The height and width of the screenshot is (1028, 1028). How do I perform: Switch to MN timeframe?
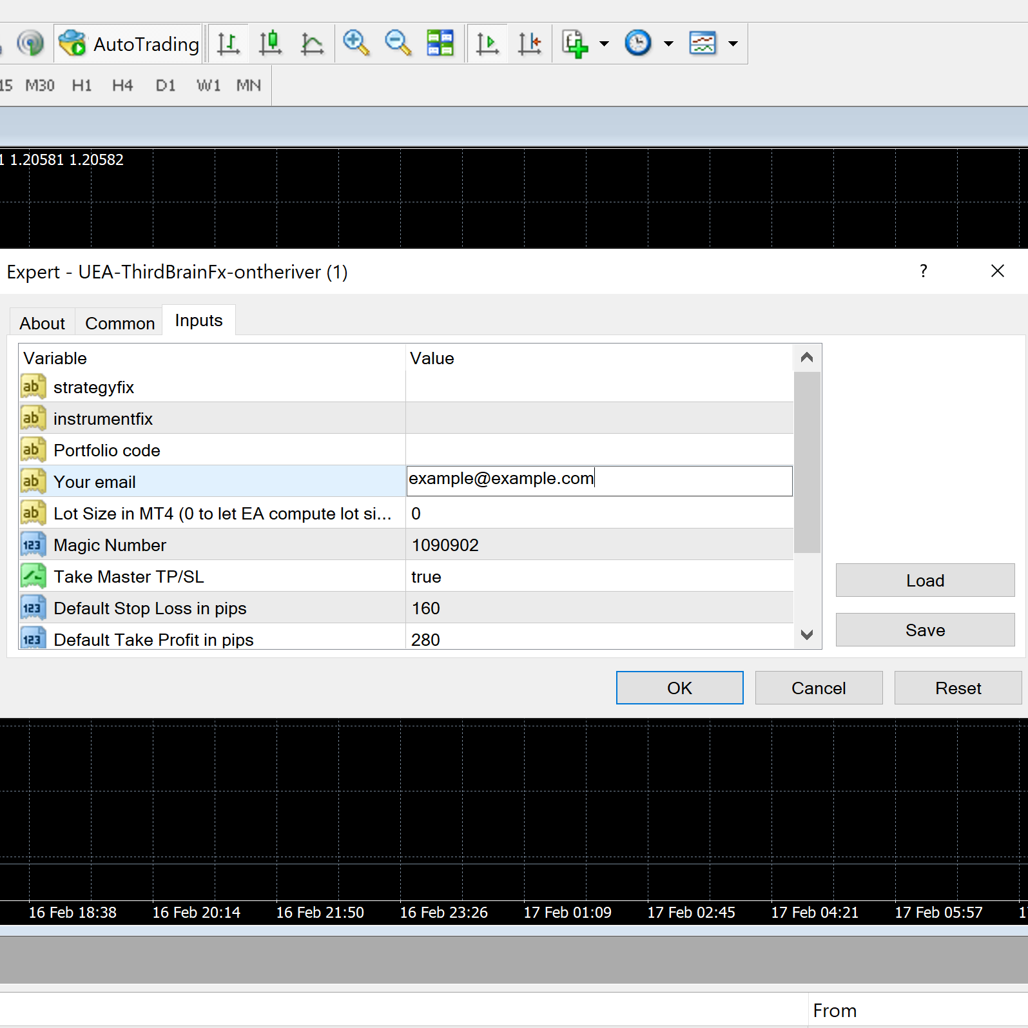point(249,86)
